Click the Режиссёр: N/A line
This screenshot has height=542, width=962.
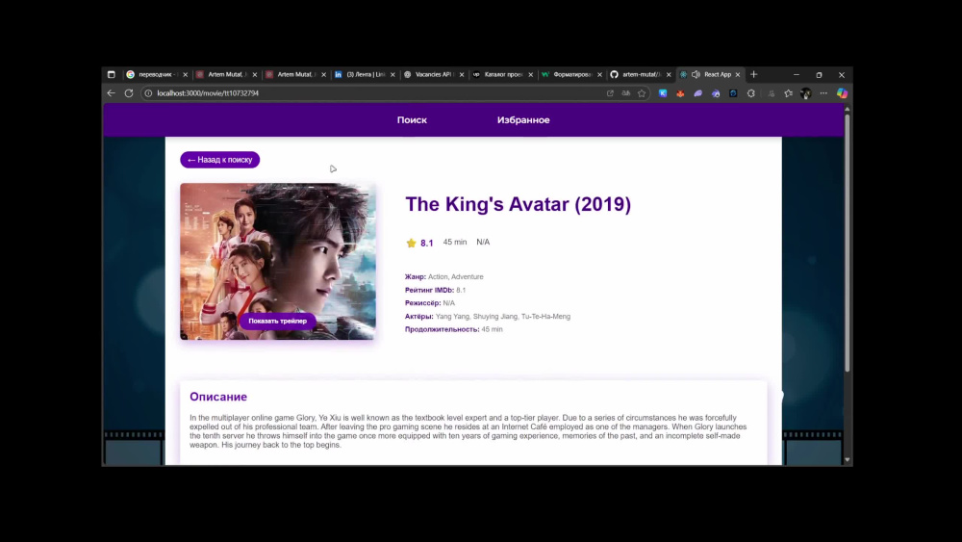(x=429, y=303)
